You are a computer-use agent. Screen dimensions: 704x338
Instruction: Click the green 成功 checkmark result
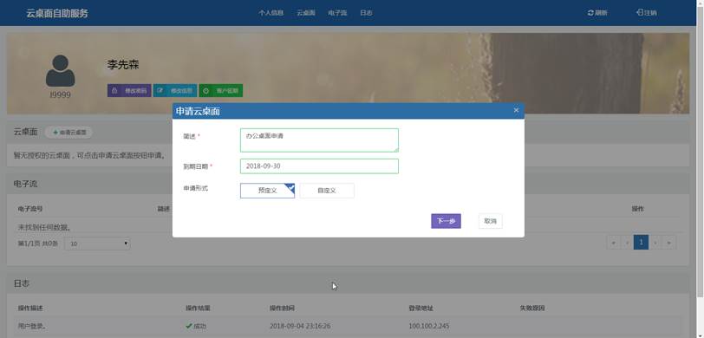point(196,326)
